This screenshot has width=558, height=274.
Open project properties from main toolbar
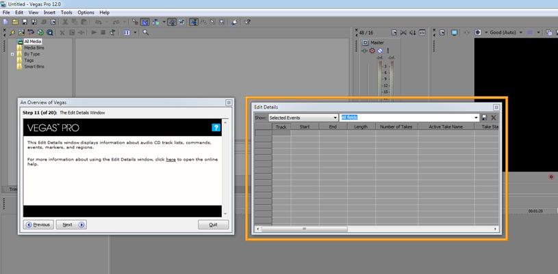(53, 22)
